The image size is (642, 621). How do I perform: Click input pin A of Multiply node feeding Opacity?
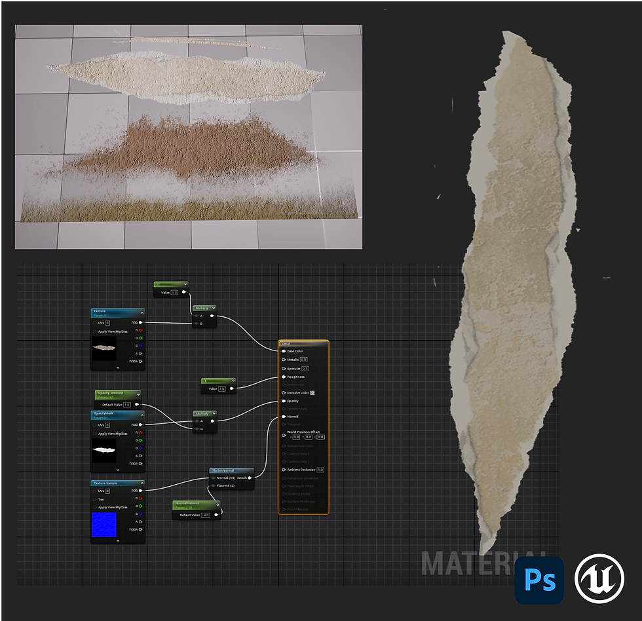(x=197, y=421)
